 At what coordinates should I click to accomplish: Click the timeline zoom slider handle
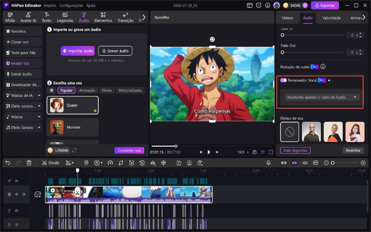(x=333, y=163)
